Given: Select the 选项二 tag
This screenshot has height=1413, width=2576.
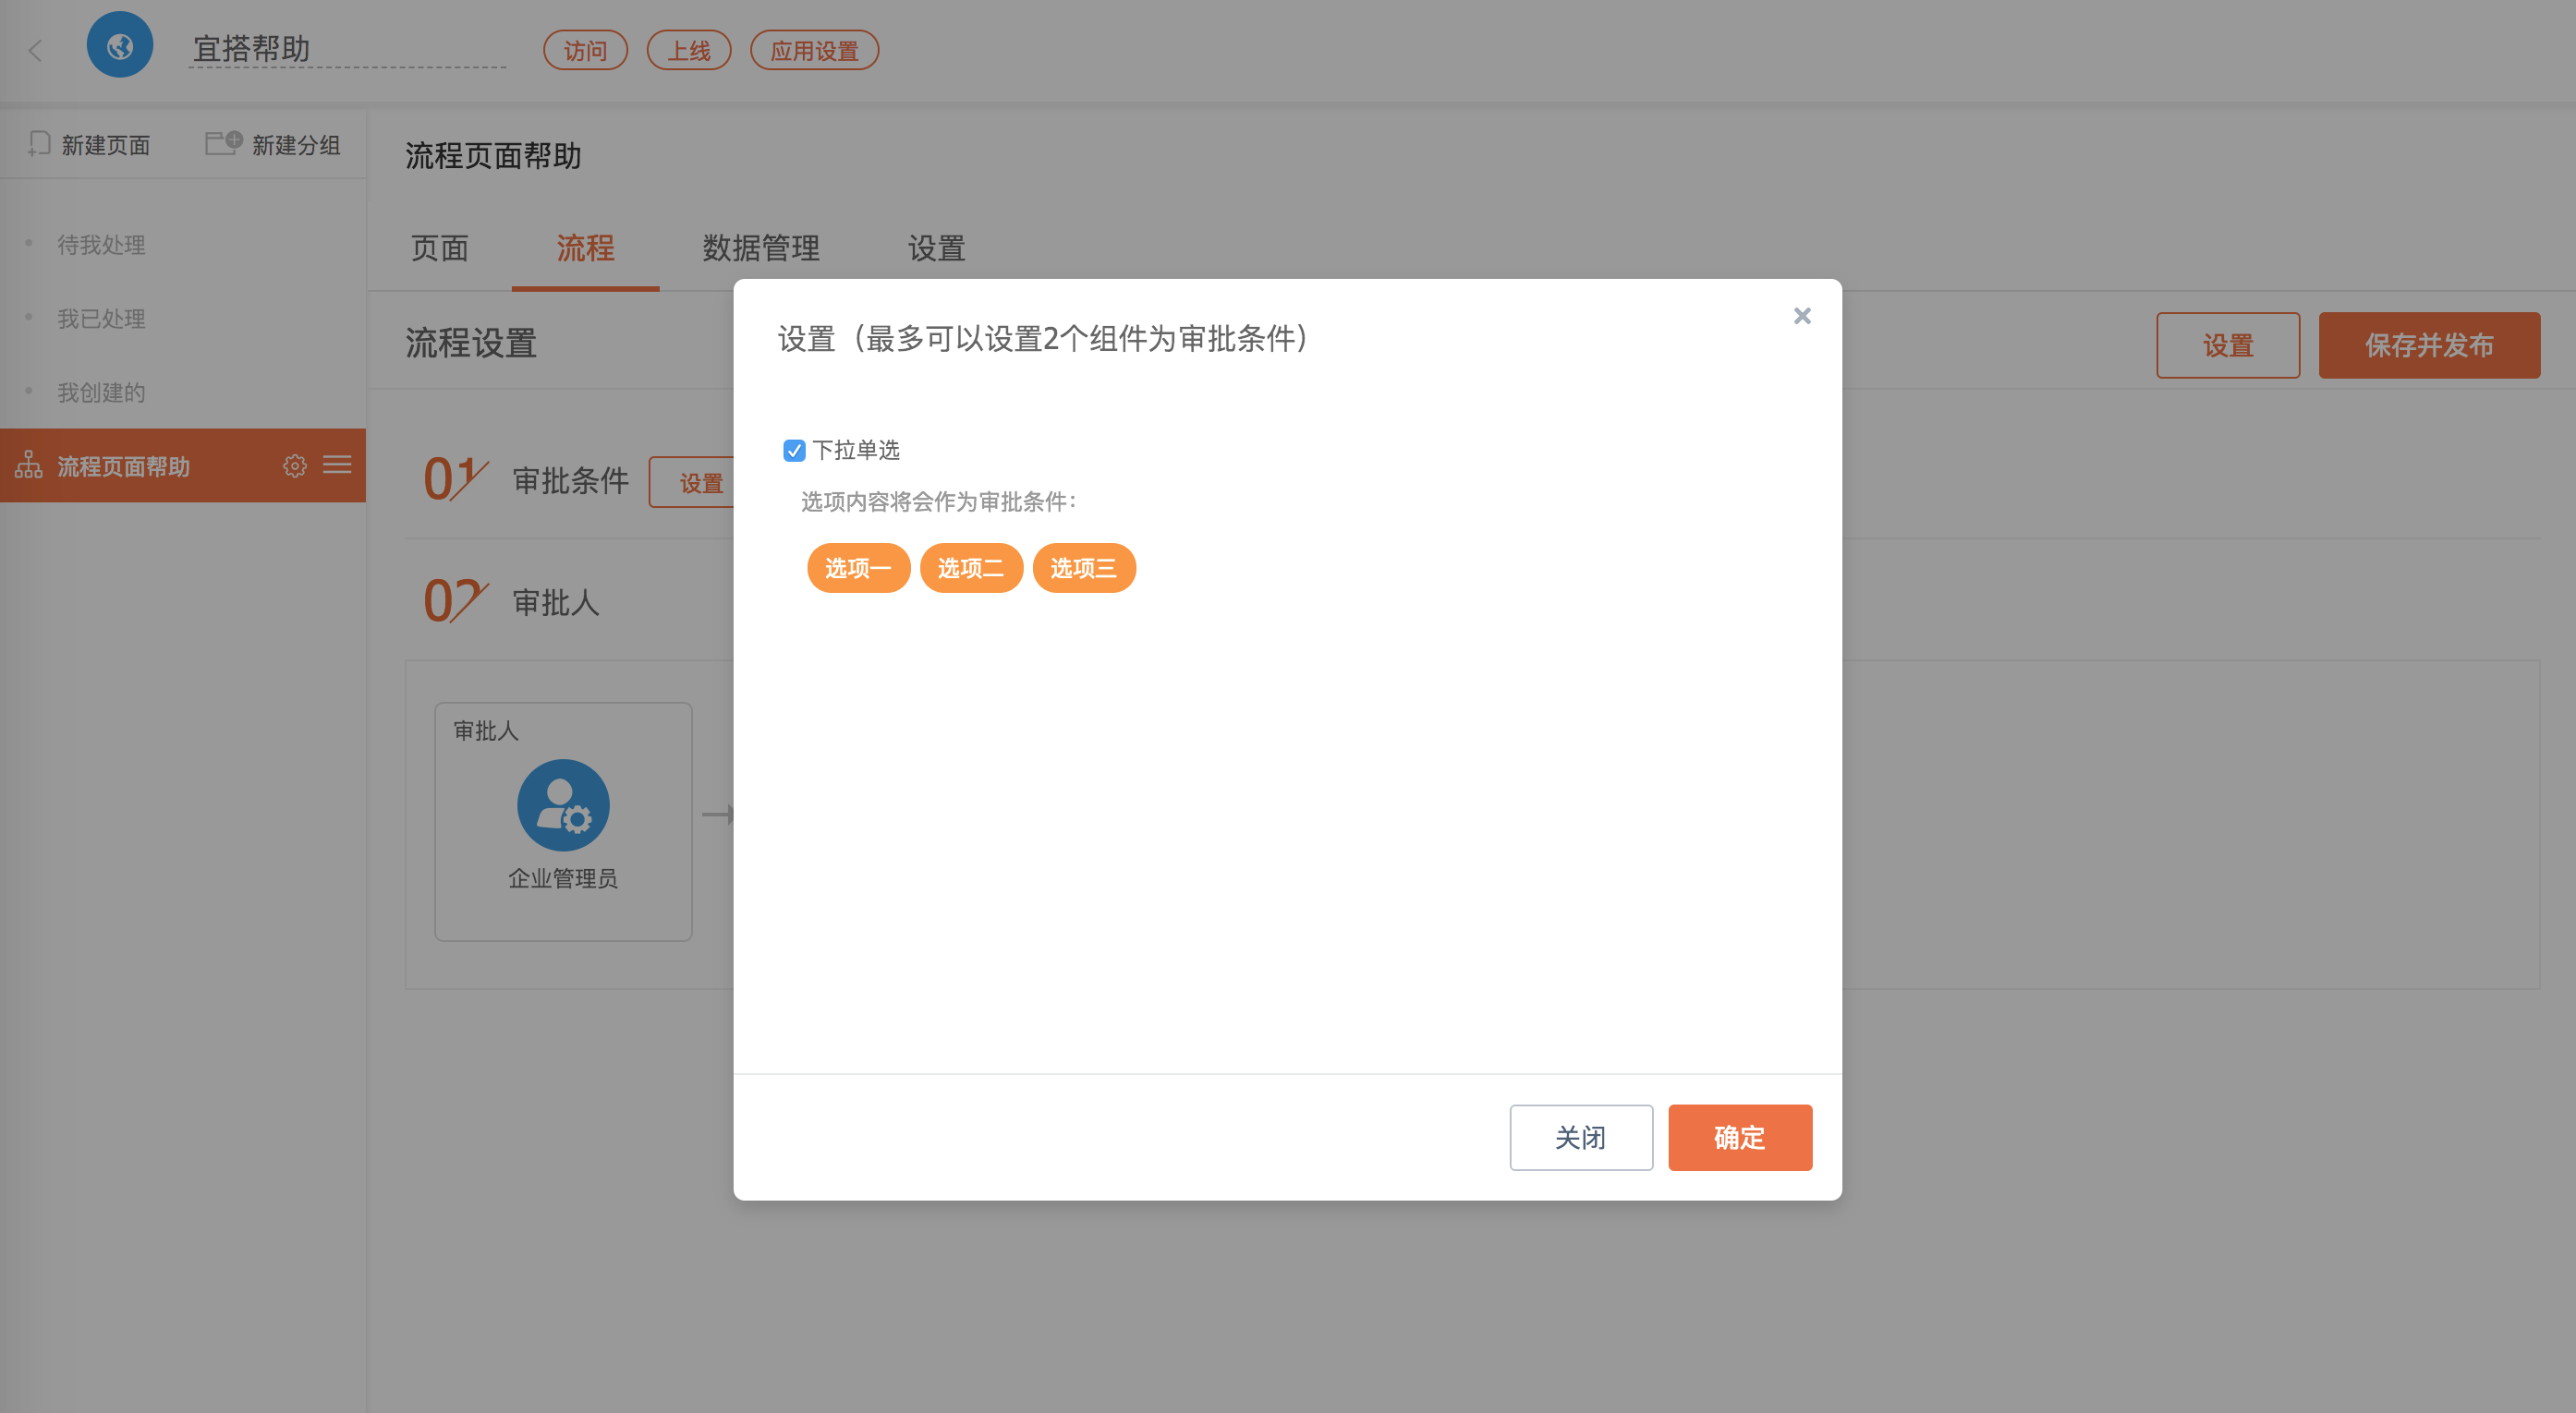Looking at the screenshot, I should click(x=971, y=568).
